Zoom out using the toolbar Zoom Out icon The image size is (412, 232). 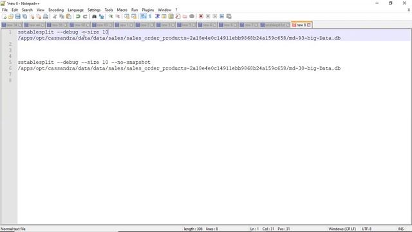[117, 16]
